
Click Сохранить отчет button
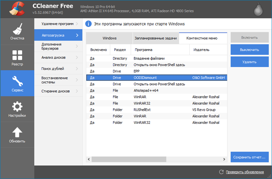pyautogui.click(x=250, y=157)
